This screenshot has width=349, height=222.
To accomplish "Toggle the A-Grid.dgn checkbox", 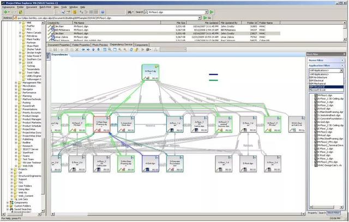I will (x=316, y=122).
